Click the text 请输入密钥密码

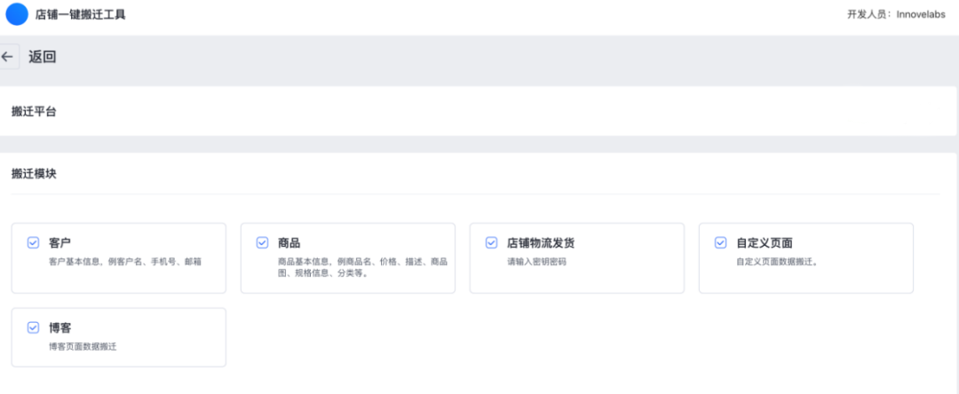(x=537, y=262)
